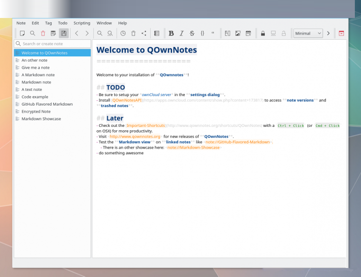Expand the toolbar overflow chevron

(328, 33)
